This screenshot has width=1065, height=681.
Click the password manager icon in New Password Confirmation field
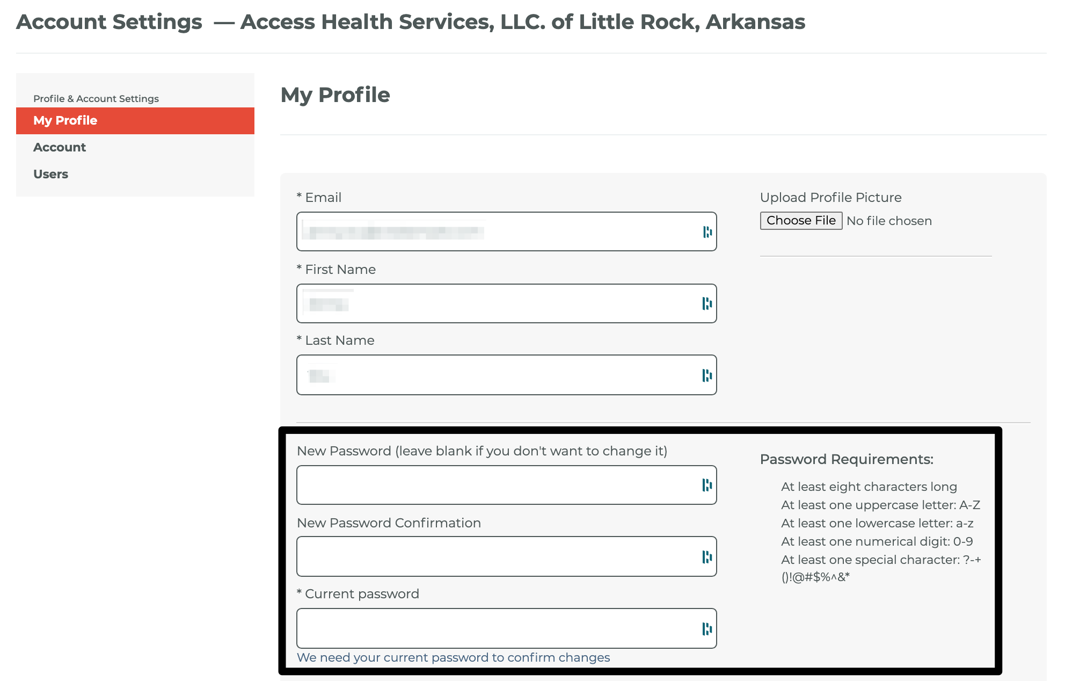coord(707,557)
